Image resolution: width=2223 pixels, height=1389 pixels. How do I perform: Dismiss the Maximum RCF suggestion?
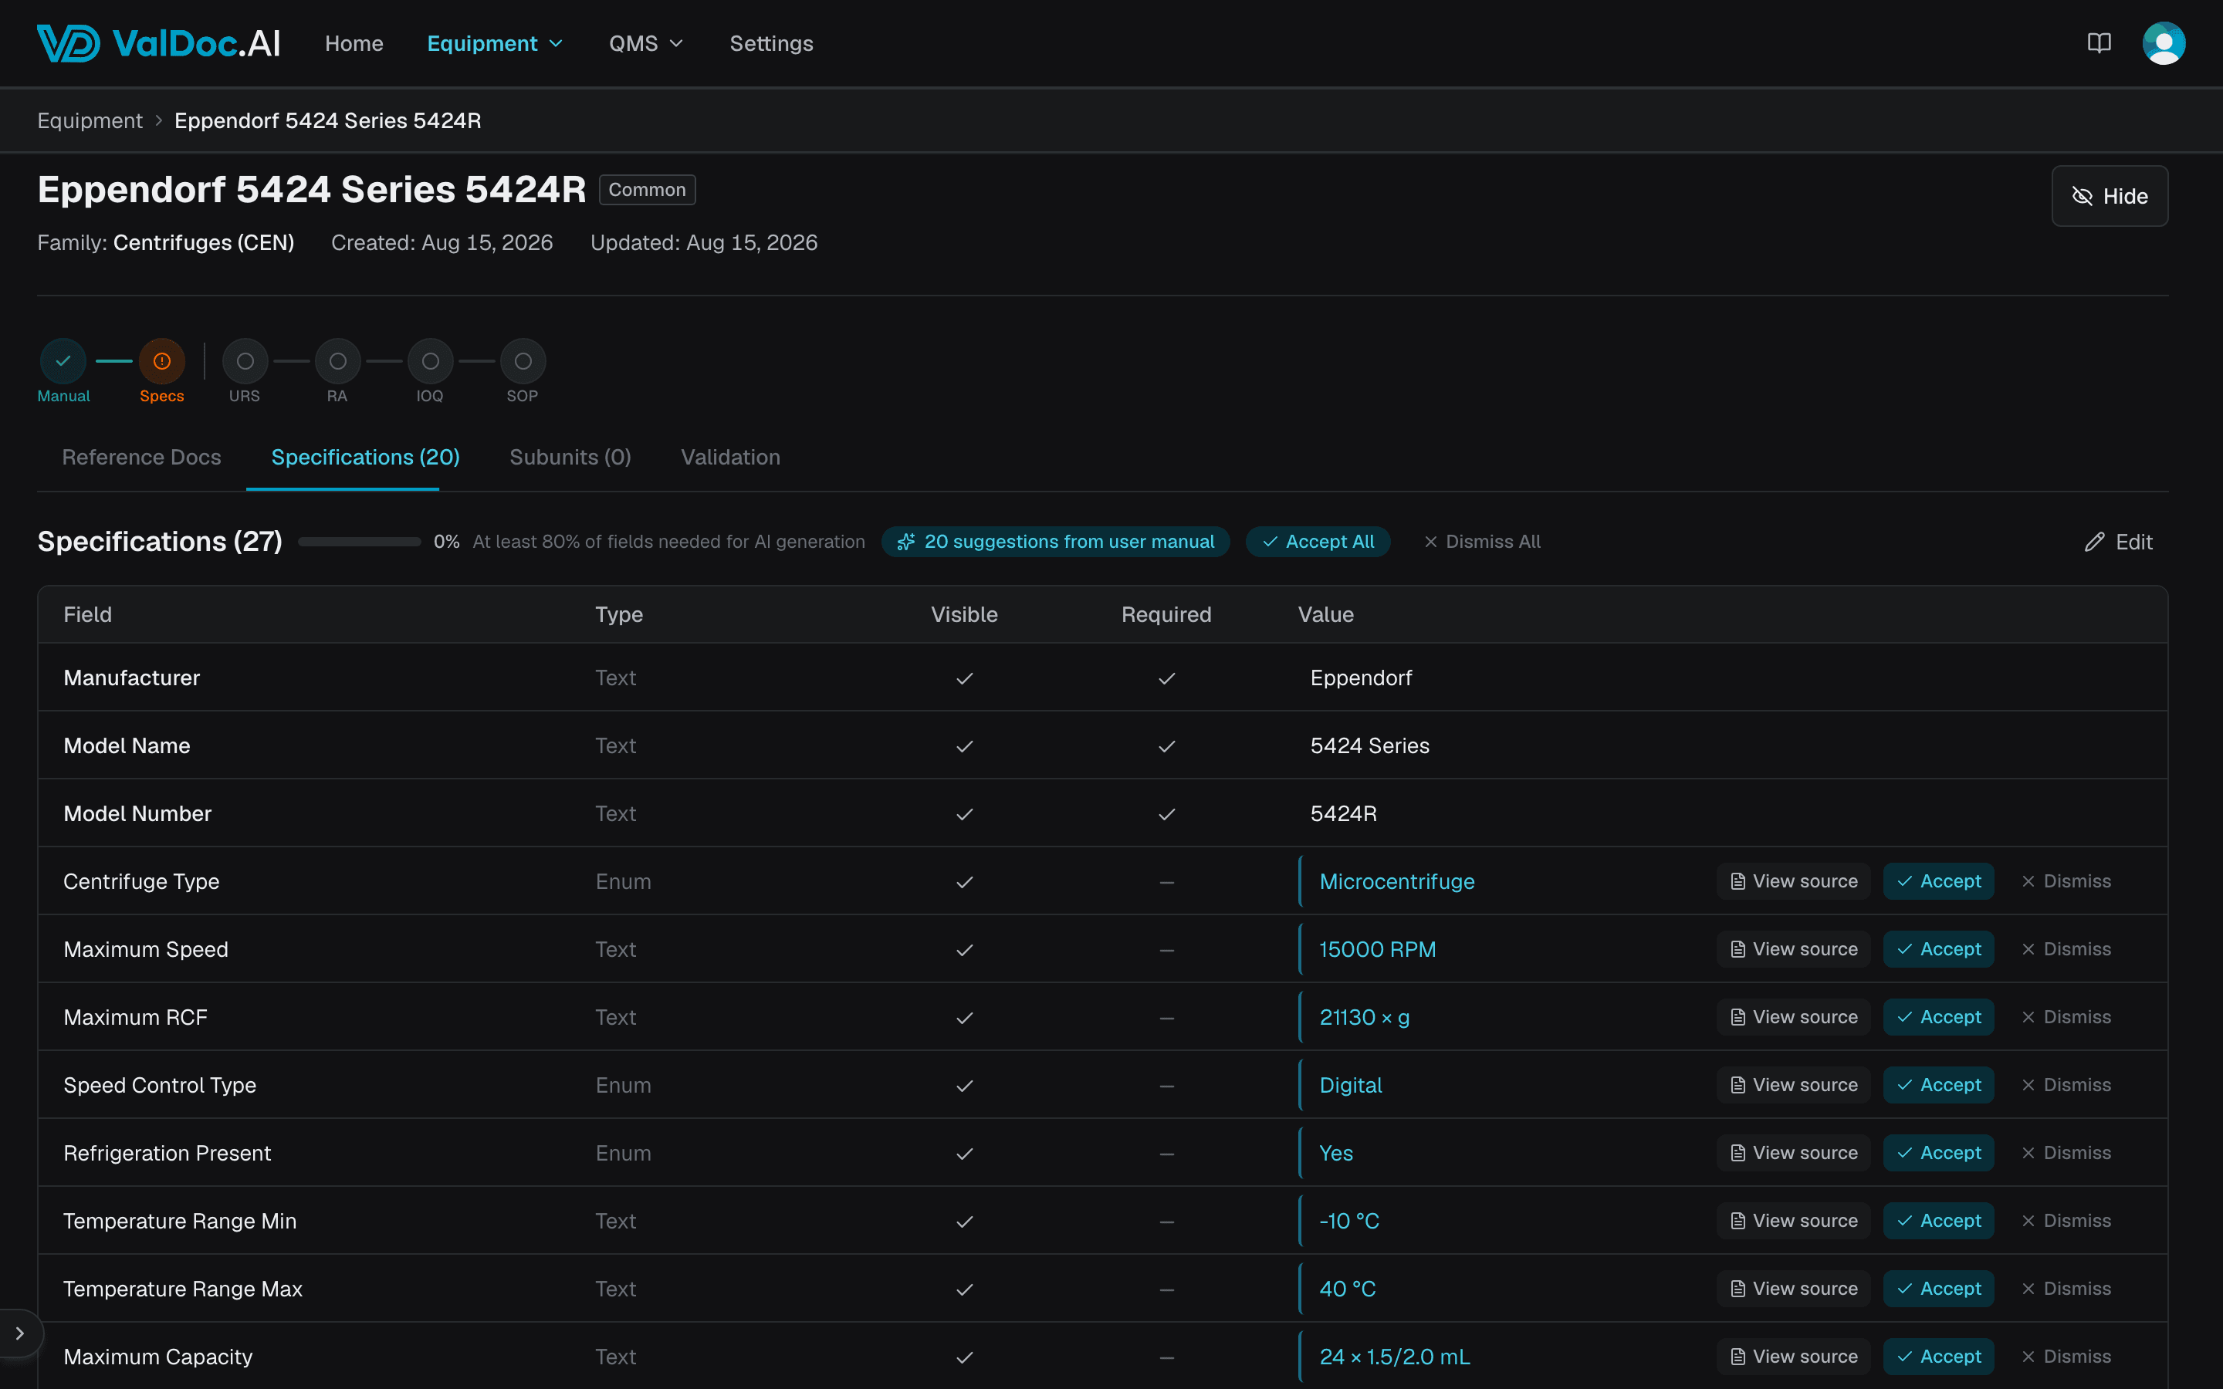(2066, 1017)
